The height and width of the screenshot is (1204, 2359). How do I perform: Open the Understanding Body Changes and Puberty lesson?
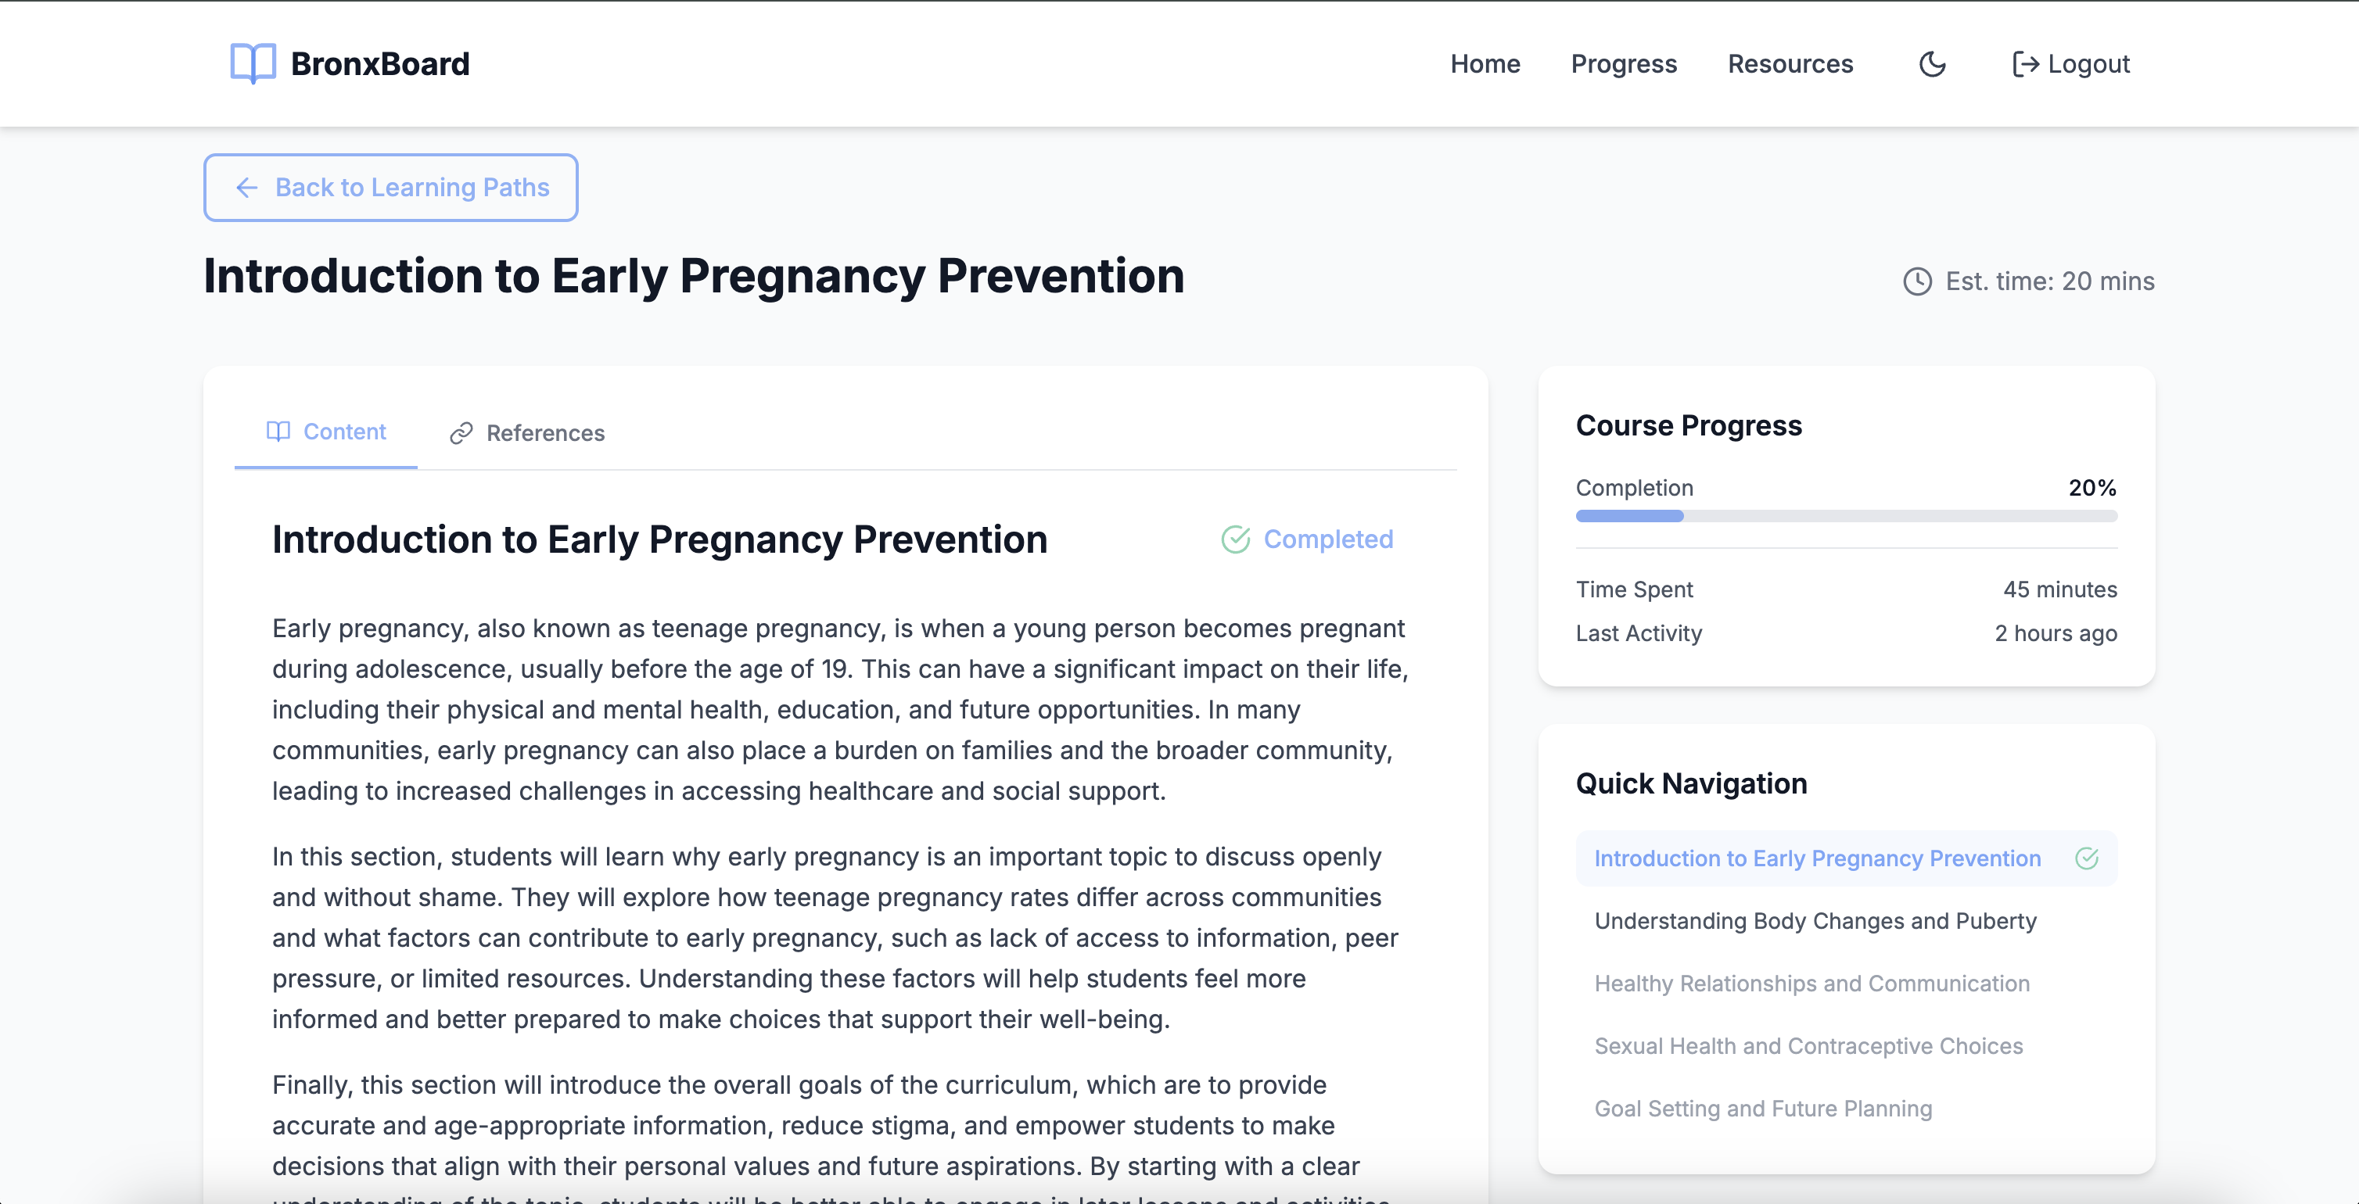[x=1815, y=921]
